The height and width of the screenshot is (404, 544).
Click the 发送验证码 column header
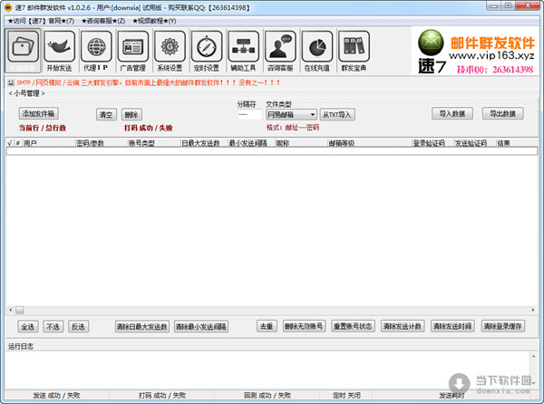[475, 143]
